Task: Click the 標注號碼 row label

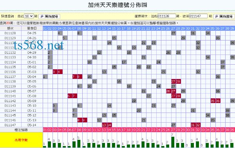Action: (x=21, y=130)
